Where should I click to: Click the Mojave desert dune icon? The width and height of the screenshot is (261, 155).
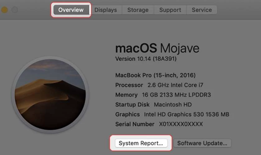click(50, 95)
